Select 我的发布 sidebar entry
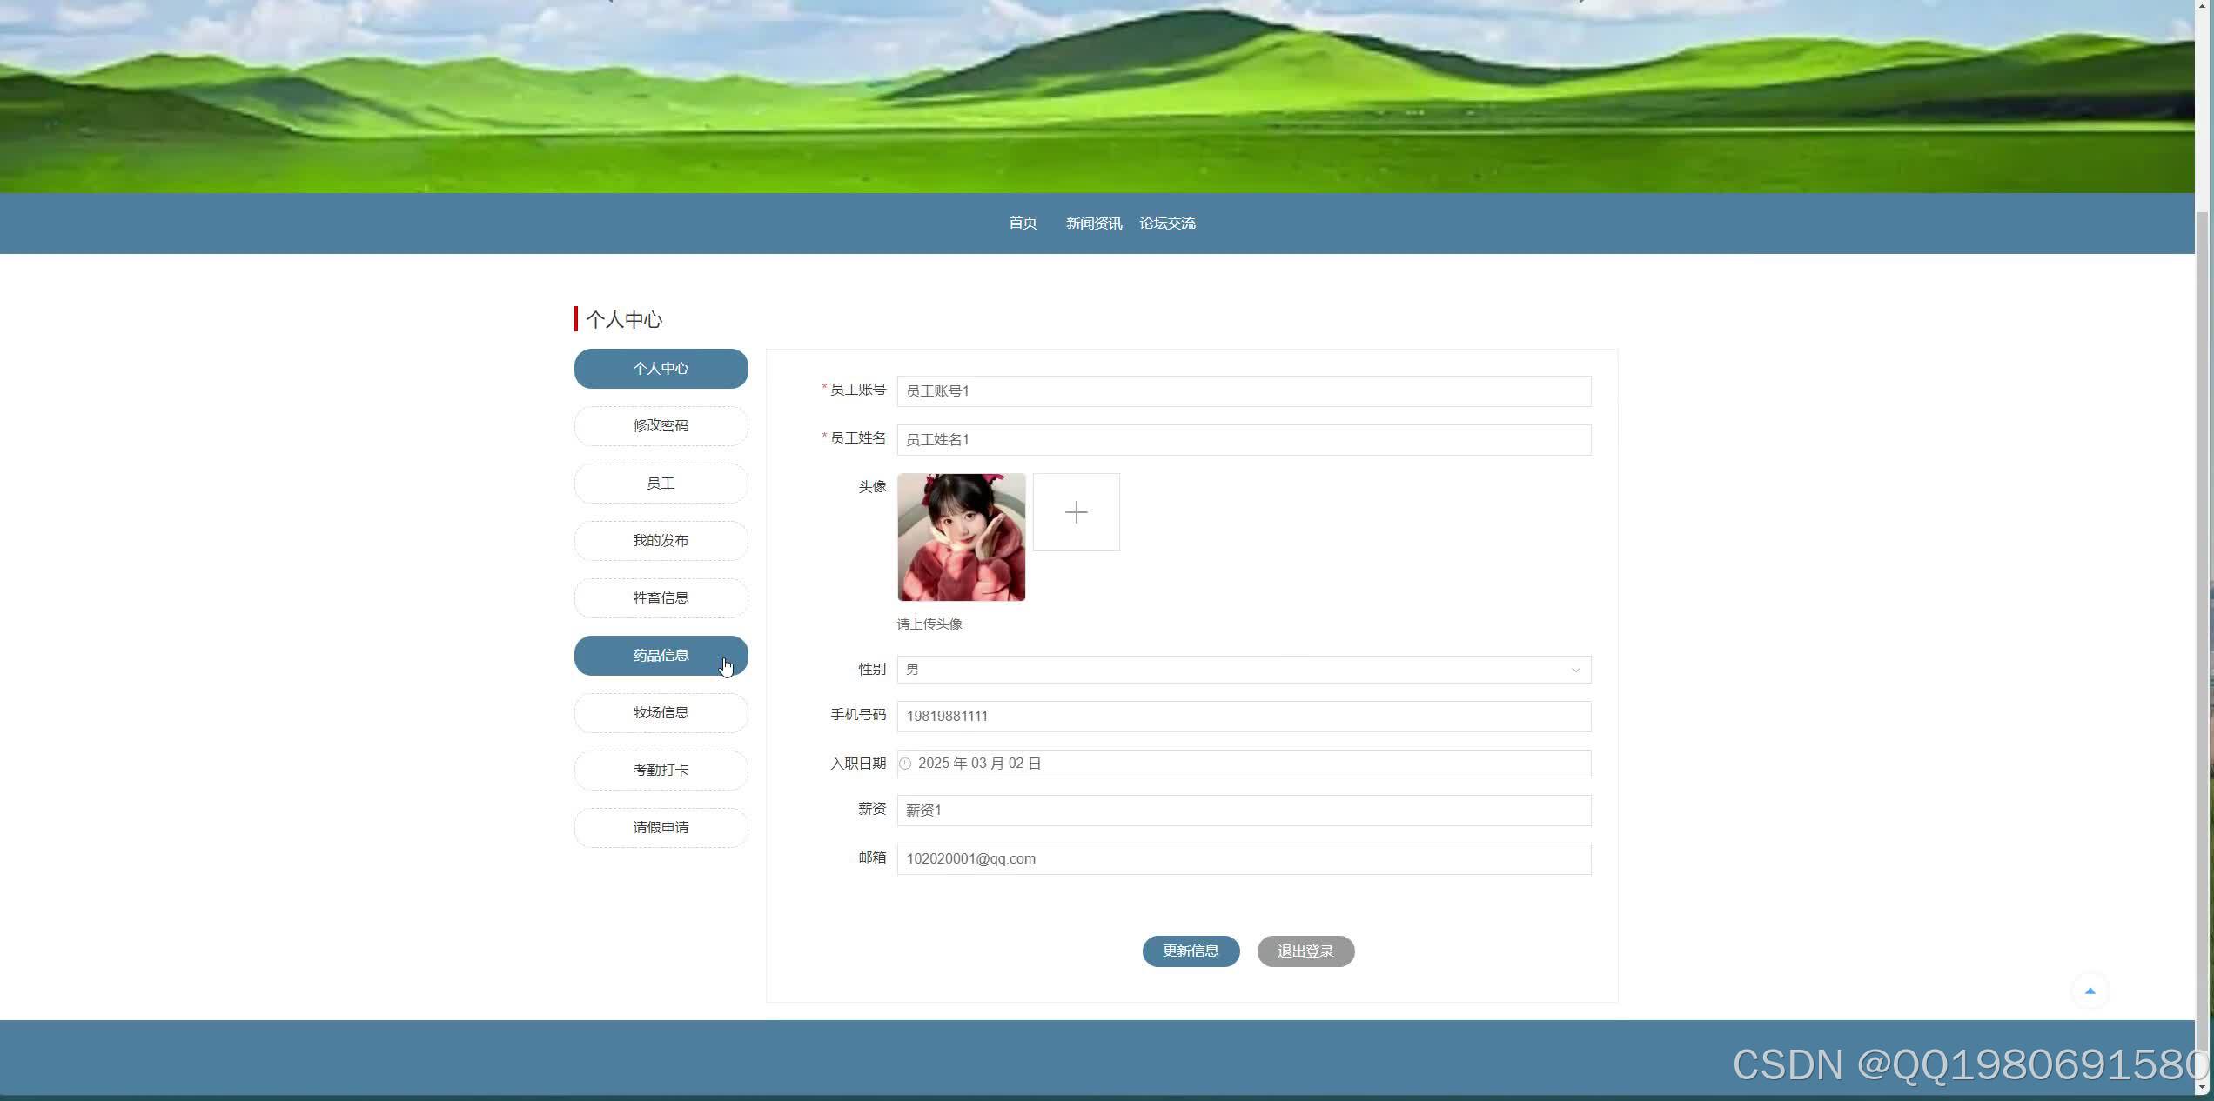Screen dimensions: 2214x1101 click(x=661, y=541)
